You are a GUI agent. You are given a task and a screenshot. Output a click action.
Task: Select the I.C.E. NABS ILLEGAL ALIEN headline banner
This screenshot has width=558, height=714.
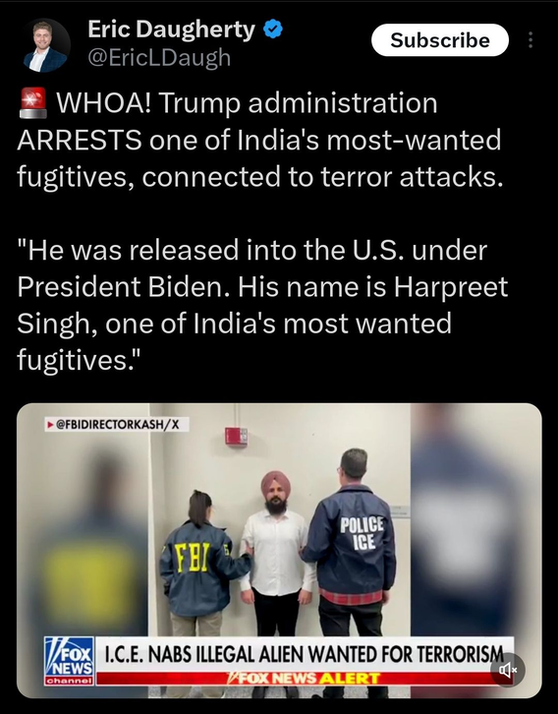click(304, 654)
